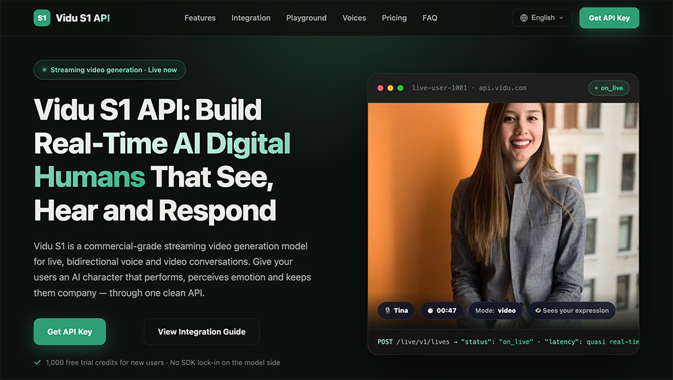Image resolution: width=673 pixels, height=380 pixels.
Task: Open View Integration Guide
Action: pyautogui.click(x=202, y=332)
